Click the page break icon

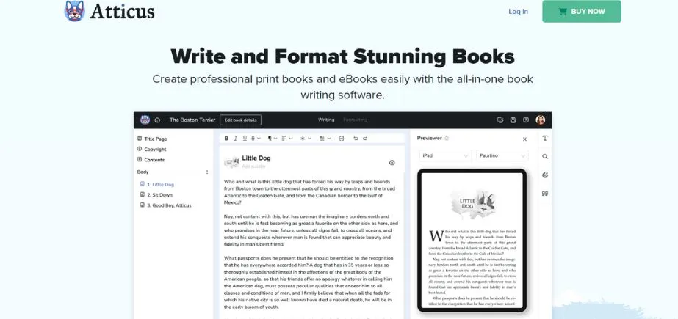(342, 138)
